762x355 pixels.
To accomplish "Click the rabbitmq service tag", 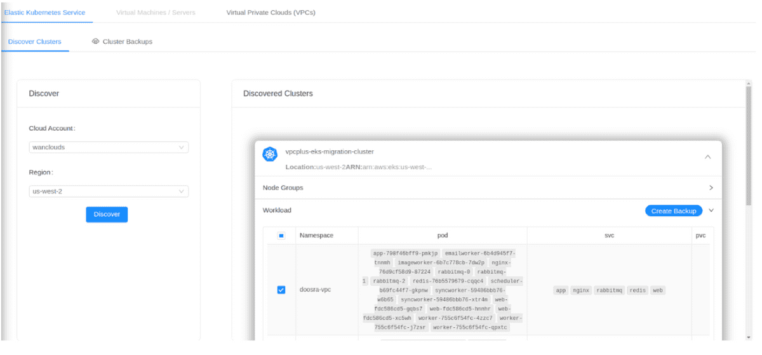I will [x=610, y=290].
